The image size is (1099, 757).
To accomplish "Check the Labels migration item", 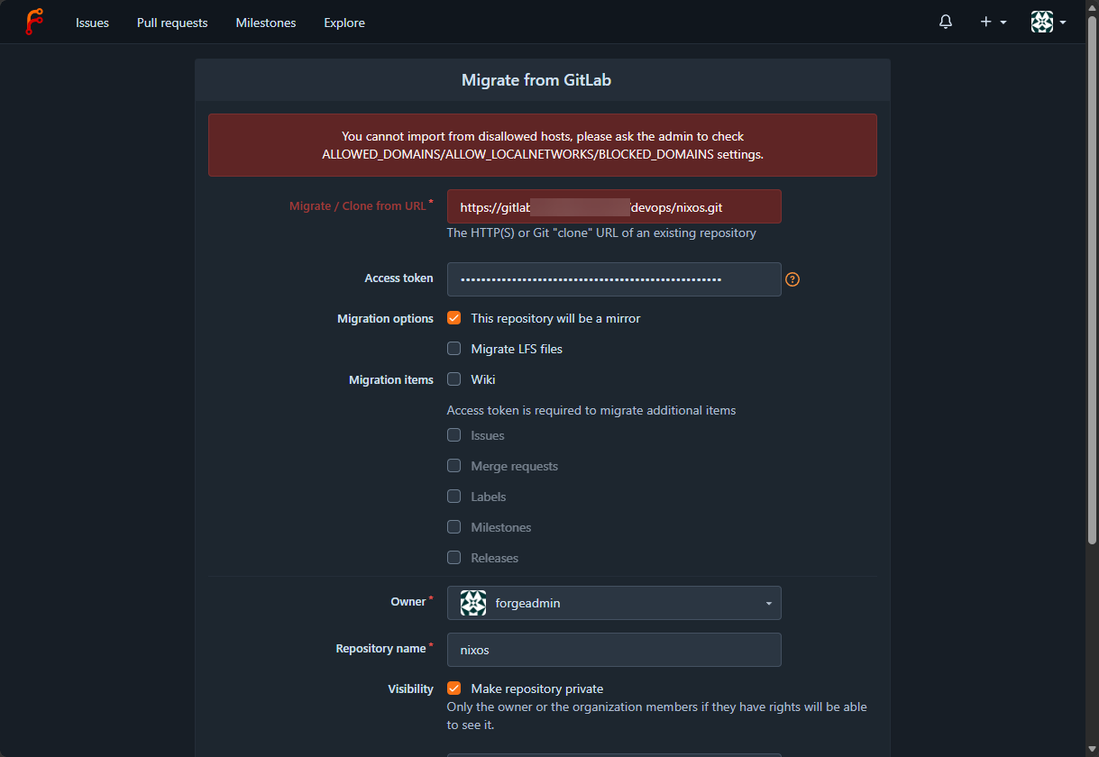I will click(454, 497).
